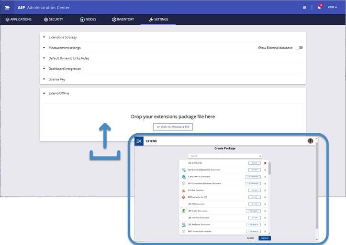Delete JCL to SQL links extension
The height and width of the screenshot is (245, 346).
265,163
